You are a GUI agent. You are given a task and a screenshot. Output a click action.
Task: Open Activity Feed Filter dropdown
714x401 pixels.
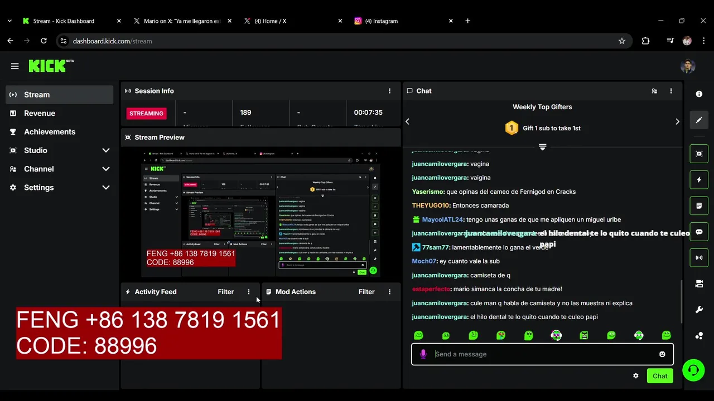click(225, 292)
